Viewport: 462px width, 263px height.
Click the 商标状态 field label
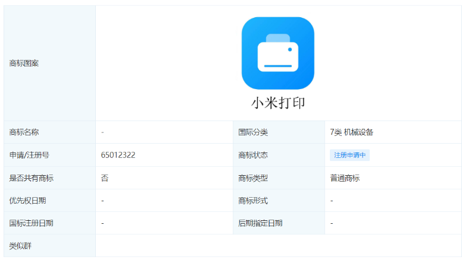(x=253, y=155)
